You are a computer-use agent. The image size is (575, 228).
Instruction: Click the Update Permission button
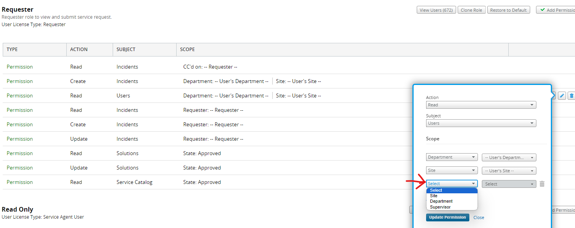click(x=447, y=217)
